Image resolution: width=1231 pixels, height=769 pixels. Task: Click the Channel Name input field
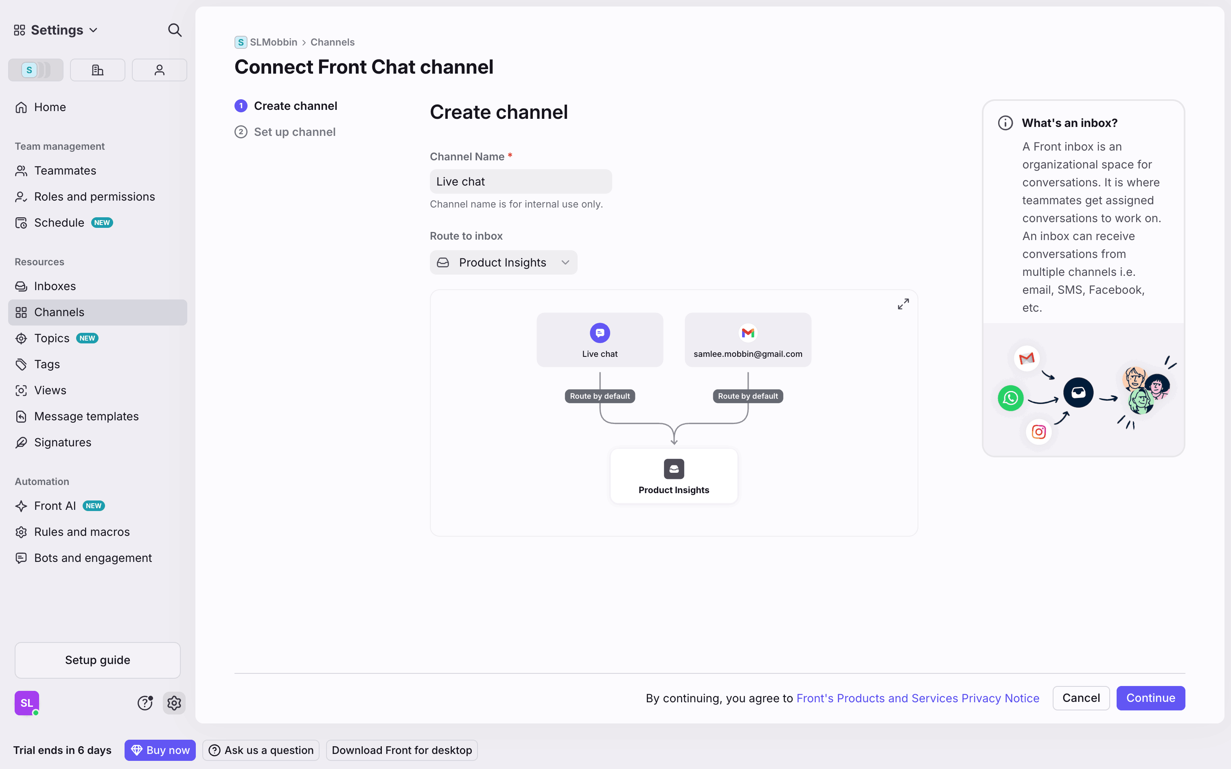520,181
